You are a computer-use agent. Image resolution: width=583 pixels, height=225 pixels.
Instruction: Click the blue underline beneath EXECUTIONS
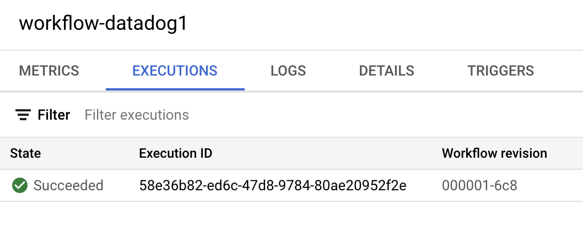click(x=175, y=89)
